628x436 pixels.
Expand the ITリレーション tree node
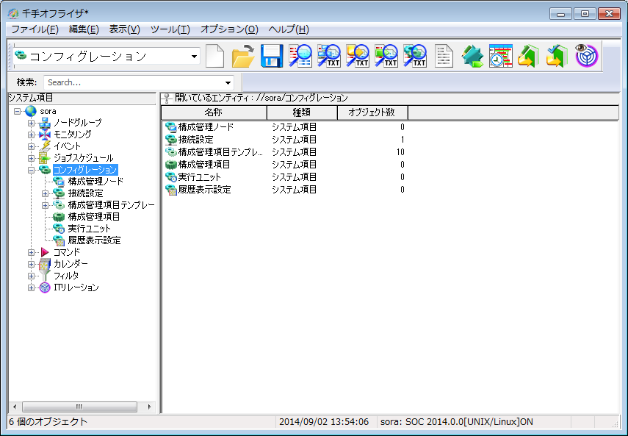31,287
